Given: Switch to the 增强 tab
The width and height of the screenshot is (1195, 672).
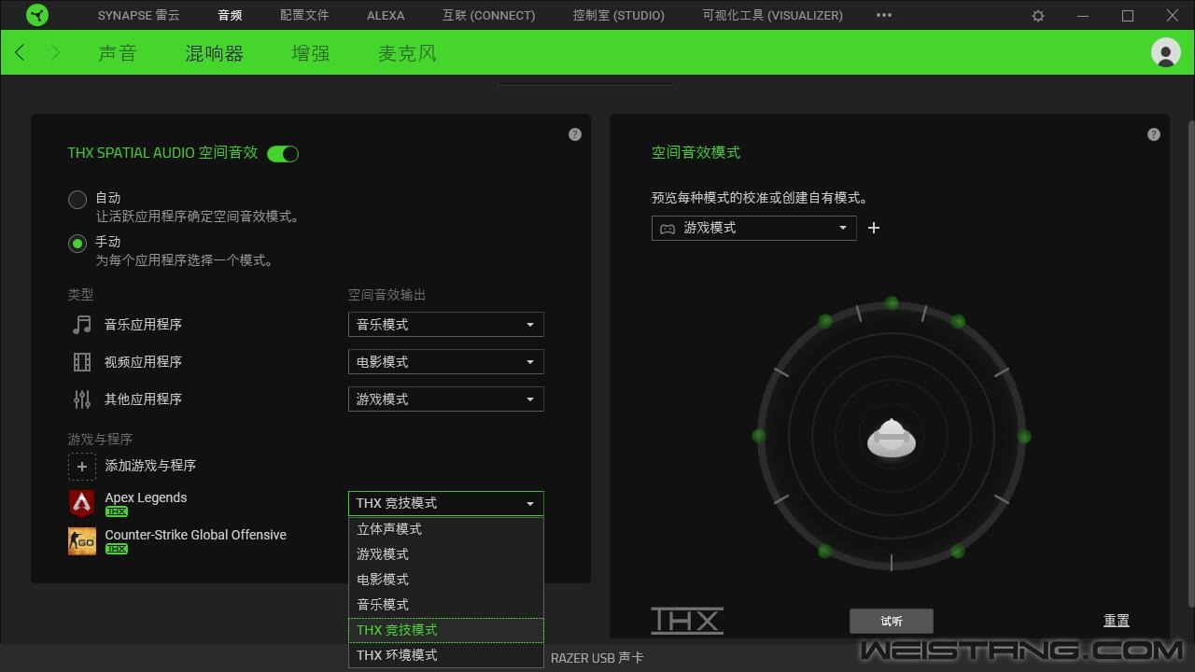Looking at the screenshot, I should (x=310, y=53).
